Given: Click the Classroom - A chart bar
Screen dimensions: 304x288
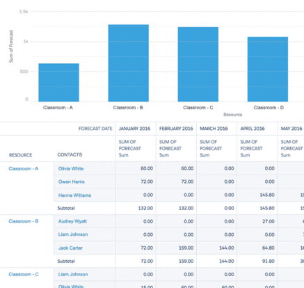Looking at the screenshot, I should [58, 82].
